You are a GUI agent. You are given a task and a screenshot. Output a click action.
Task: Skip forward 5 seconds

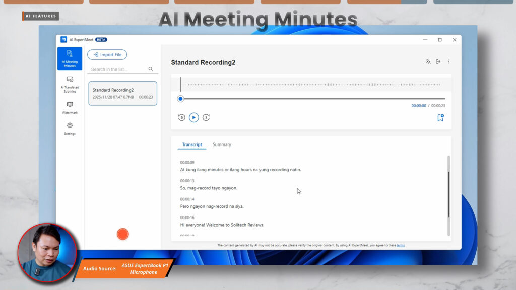point(206,118)
